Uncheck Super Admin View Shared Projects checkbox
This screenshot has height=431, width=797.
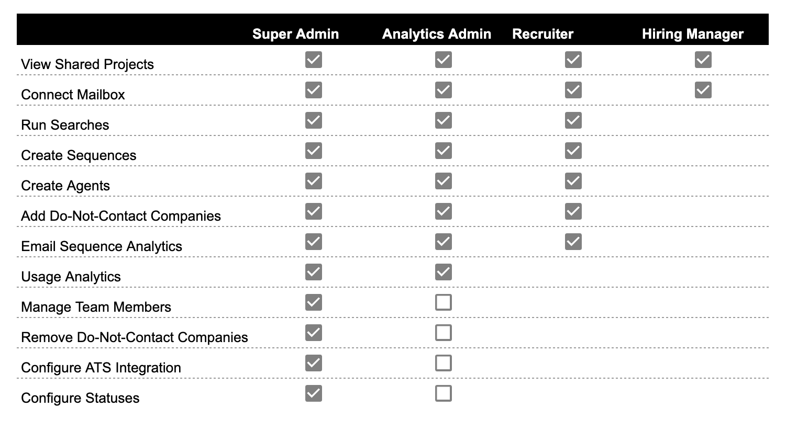tap(314, 60)
